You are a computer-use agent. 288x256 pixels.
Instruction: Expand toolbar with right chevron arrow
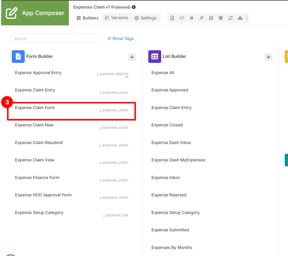pyautogui.click(x=247, y=18)
